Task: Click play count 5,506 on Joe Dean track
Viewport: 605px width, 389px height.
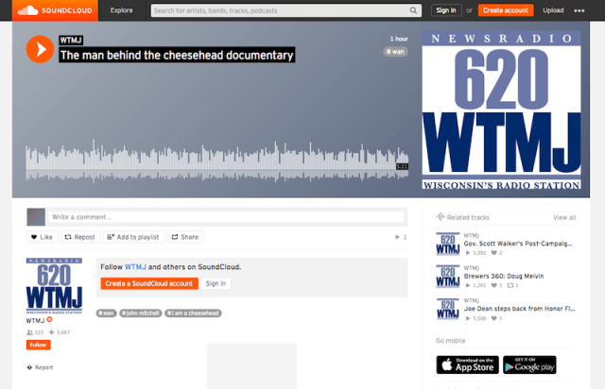Action: (x=475, y=318)
